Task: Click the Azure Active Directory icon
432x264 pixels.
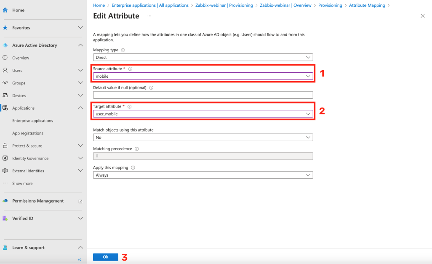Action: (5, 45)
